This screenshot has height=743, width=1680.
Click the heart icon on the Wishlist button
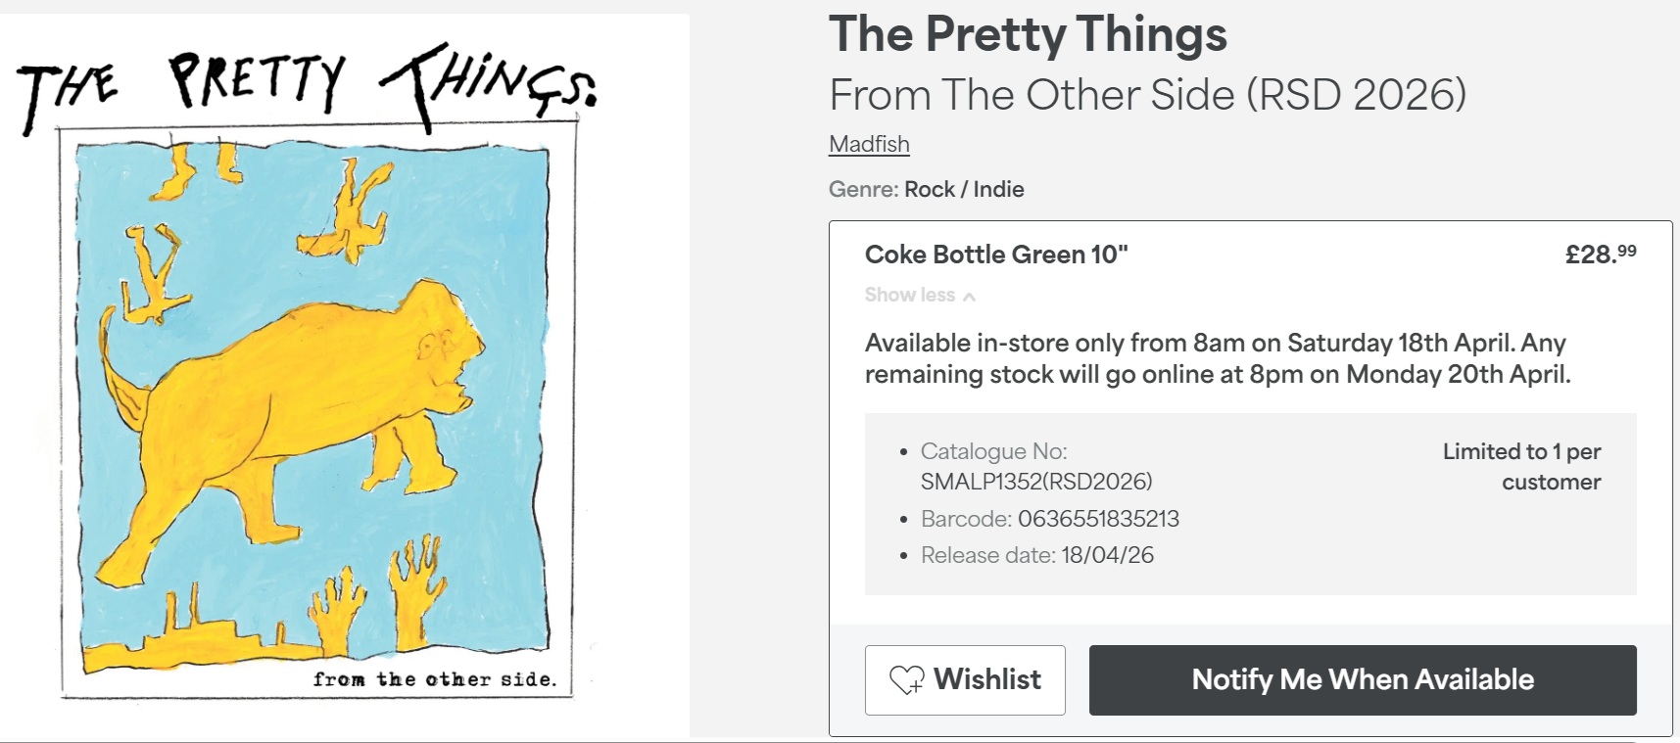pos(906,679)
